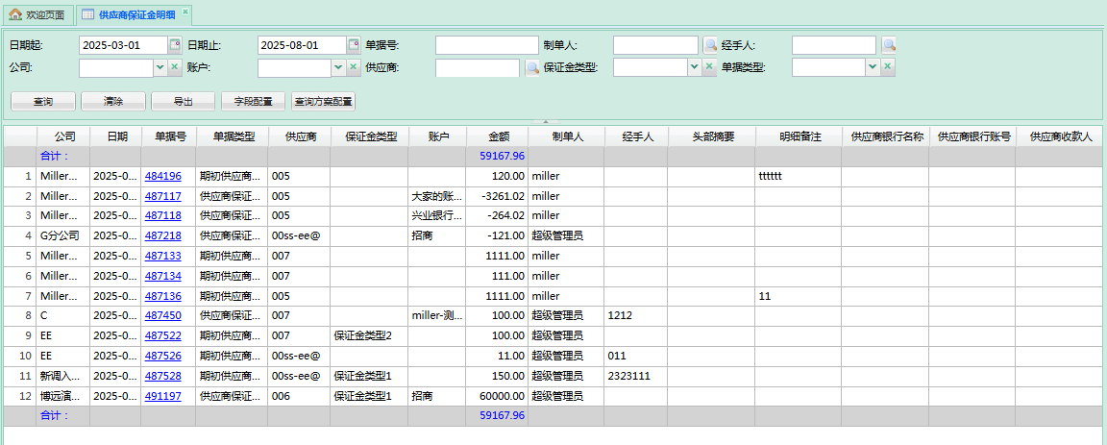1107x445 pixels.
Task: Close the 供应商保证金明细 tab
Action: pyautogui.click(x=185, y=12)
